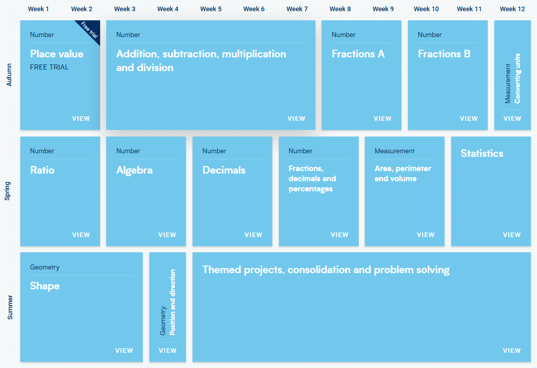Open Themed projects, consolidation and problem solving
This screenshot has width=537, height=368.
[x=326, y=270]
